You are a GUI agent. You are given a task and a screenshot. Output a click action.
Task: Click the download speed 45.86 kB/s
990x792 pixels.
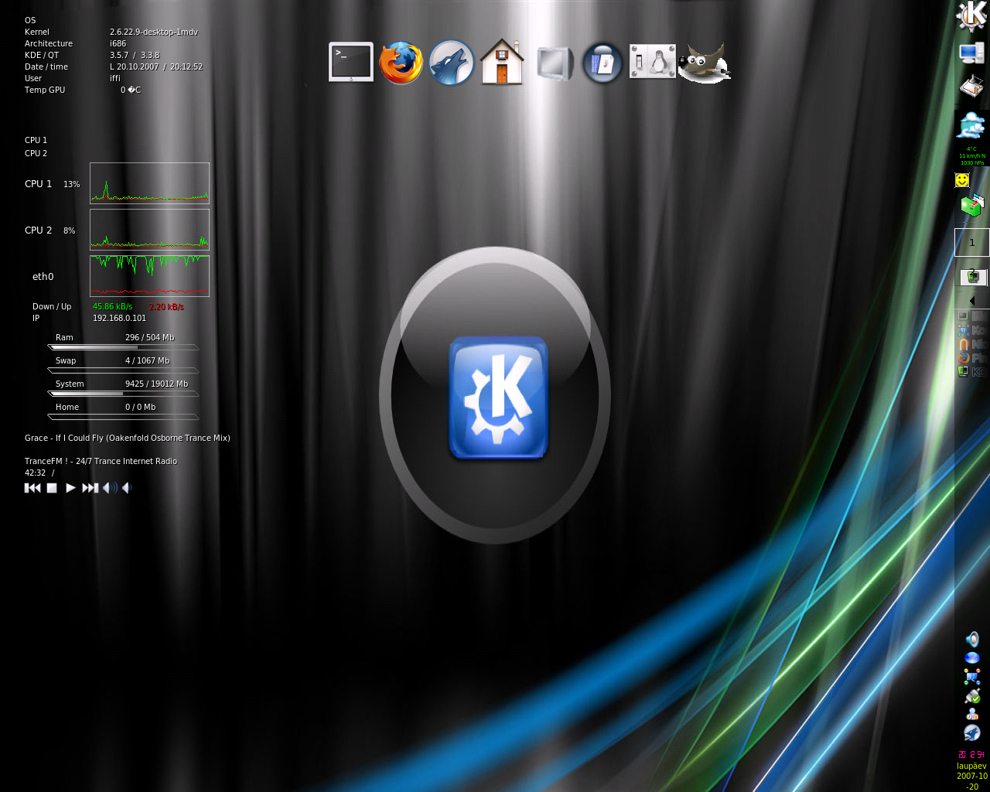(x=112, y=306)
